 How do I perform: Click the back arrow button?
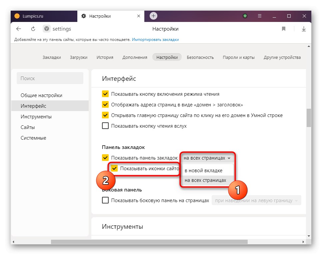point(19,29)
